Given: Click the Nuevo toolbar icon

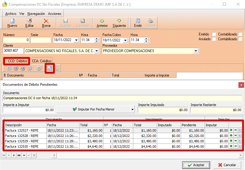Looking at the screenshot, I should point(12,21).
